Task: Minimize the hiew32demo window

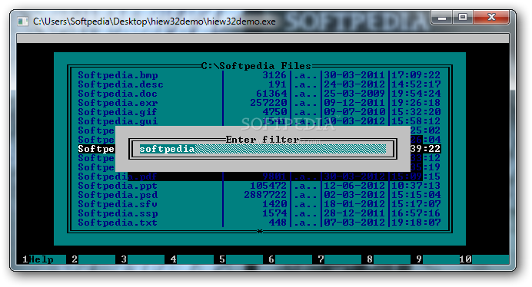Action: coord(442,18)
